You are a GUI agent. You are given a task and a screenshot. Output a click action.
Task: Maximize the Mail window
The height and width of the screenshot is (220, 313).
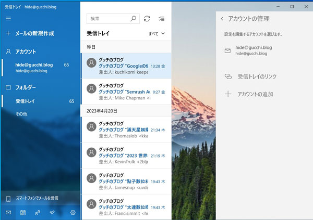point(292,7)
